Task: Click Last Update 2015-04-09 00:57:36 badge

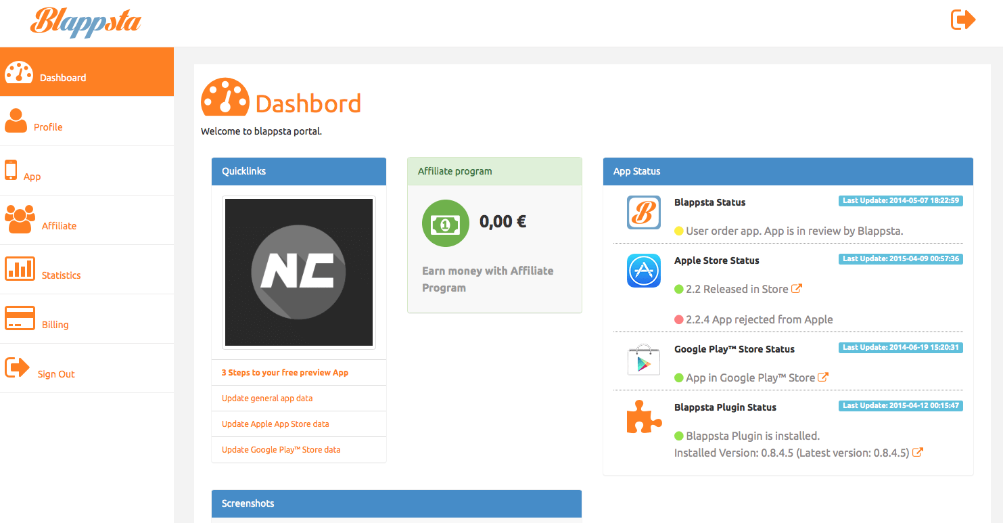Action: [901, 259]
